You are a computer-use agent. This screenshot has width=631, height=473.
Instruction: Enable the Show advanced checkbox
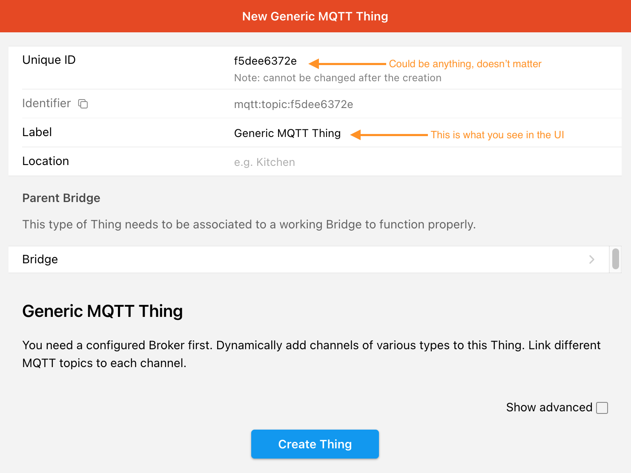pyautogui.click(x=602, y=408)
